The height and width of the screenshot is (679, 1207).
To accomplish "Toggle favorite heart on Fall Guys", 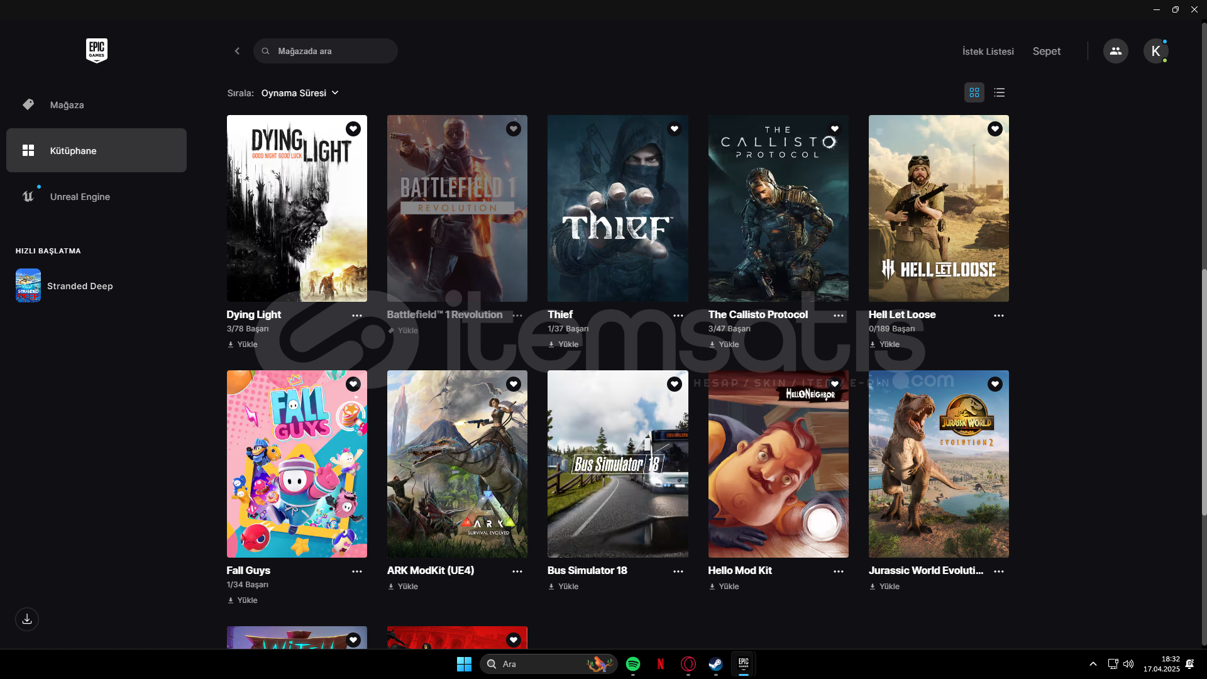I will (353, 384).
